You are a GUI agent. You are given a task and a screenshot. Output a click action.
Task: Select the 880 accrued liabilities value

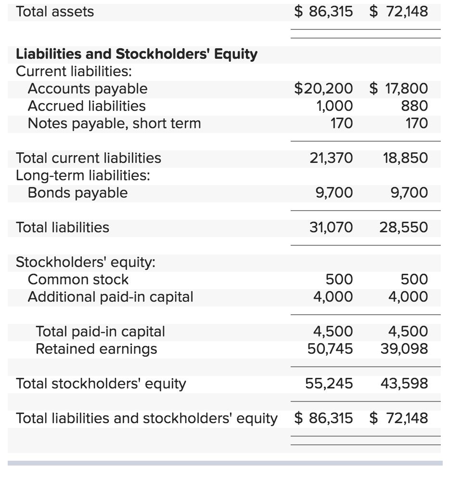[x=414, y=106]
